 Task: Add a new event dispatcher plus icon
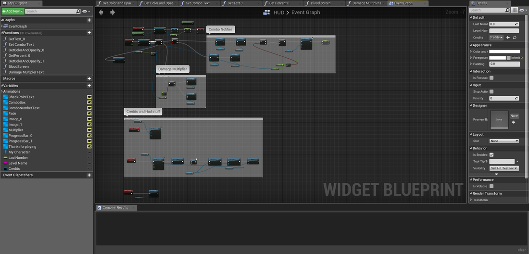click(89, 175)
